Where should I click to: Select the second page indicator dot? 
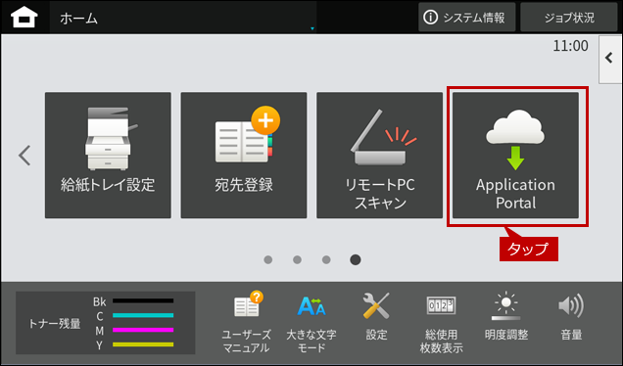pyautogui.click(x=297, y=259)
